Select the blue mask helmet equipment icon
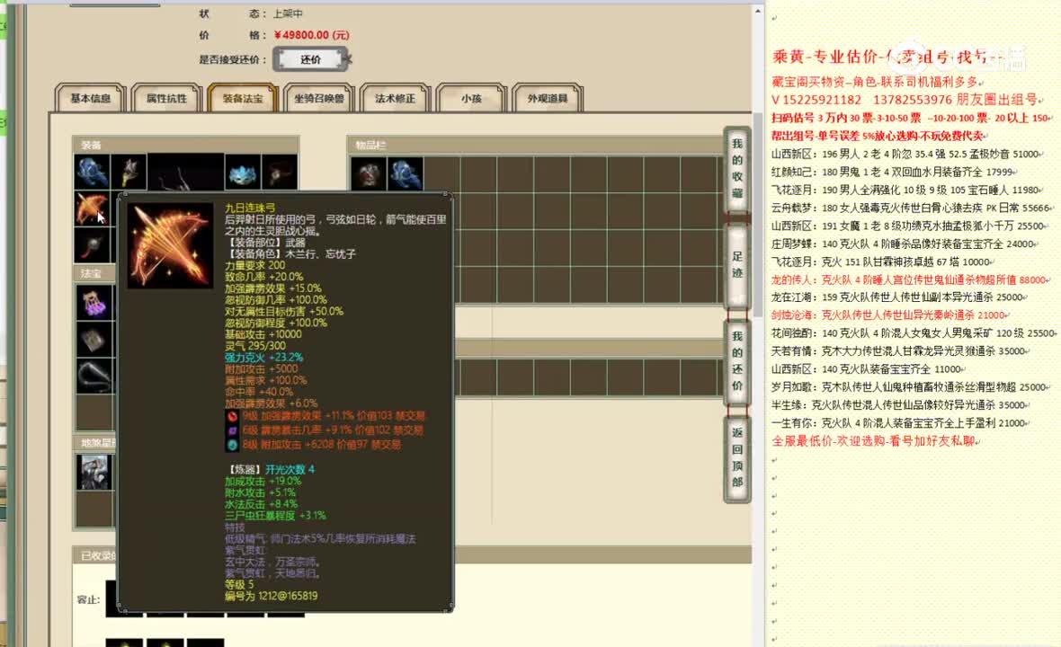This screenshot has height=647, width=1061. pyautogui.click(x=242, y=172)
